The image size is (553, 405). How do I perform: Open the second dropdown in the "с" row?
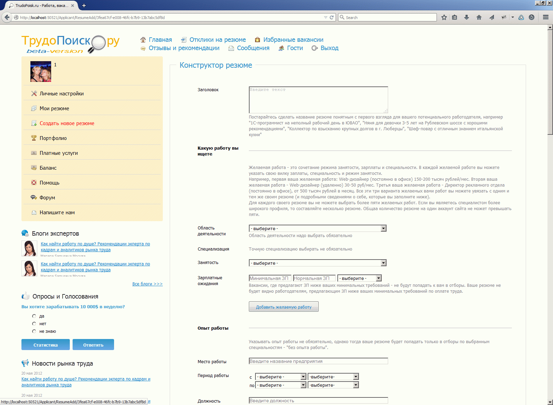click(333, 377)
